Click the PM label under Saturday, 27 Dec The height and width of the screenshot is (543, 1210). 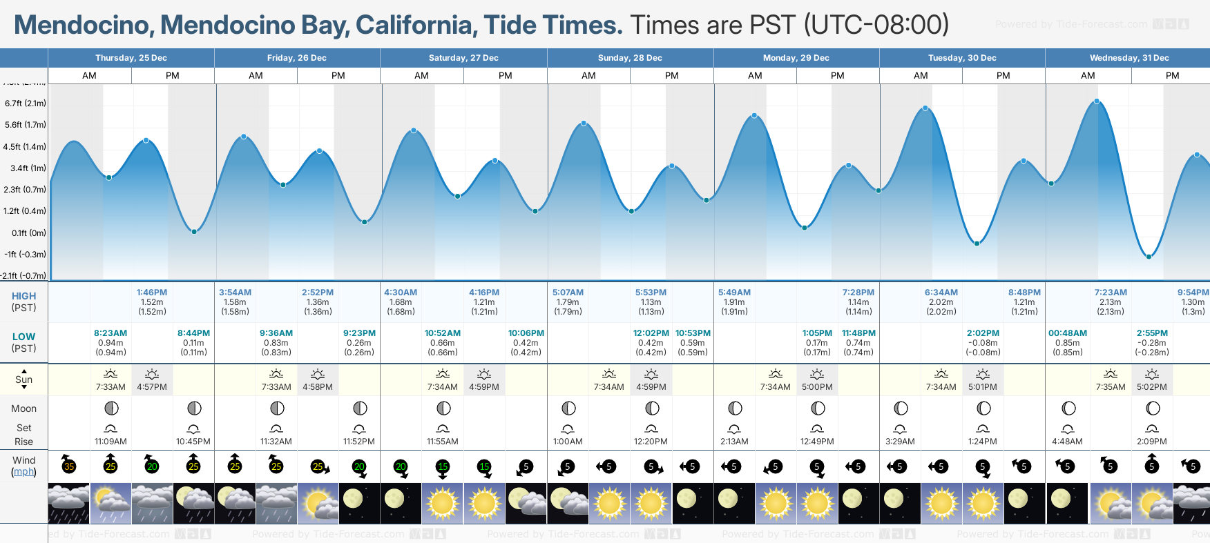click(506, 76)
